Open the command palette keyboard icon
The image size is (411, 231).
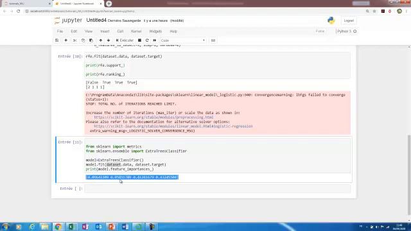(x=213, y=40)
